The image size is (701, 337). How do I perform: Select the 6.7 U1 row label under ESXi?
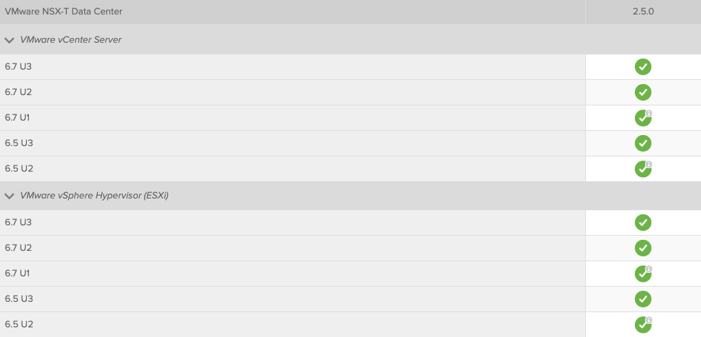[x=19, y=273]
